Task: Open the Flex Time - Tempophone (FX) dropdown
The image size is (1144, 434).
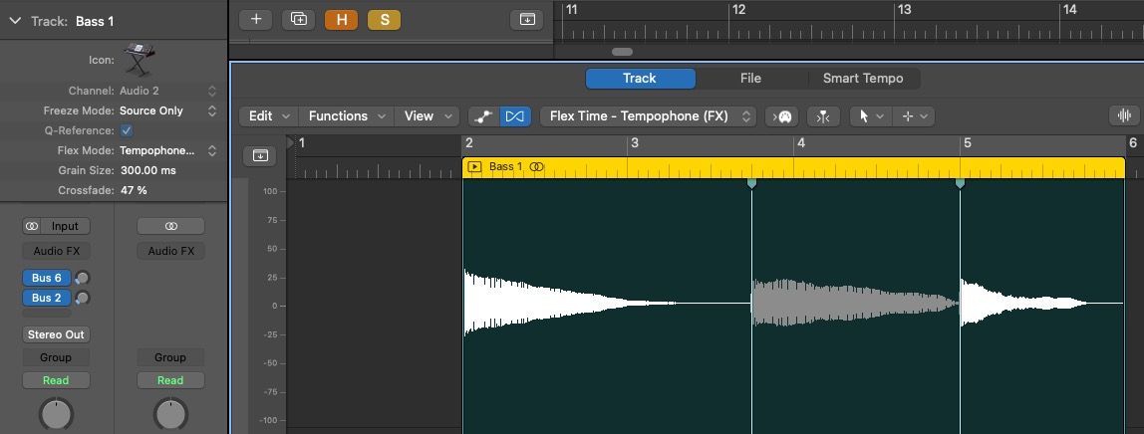Action: pos(648,116)
